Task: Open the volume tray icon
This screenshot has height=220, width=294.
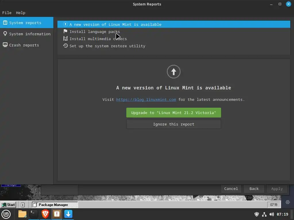Action: (x=272, y=214)
